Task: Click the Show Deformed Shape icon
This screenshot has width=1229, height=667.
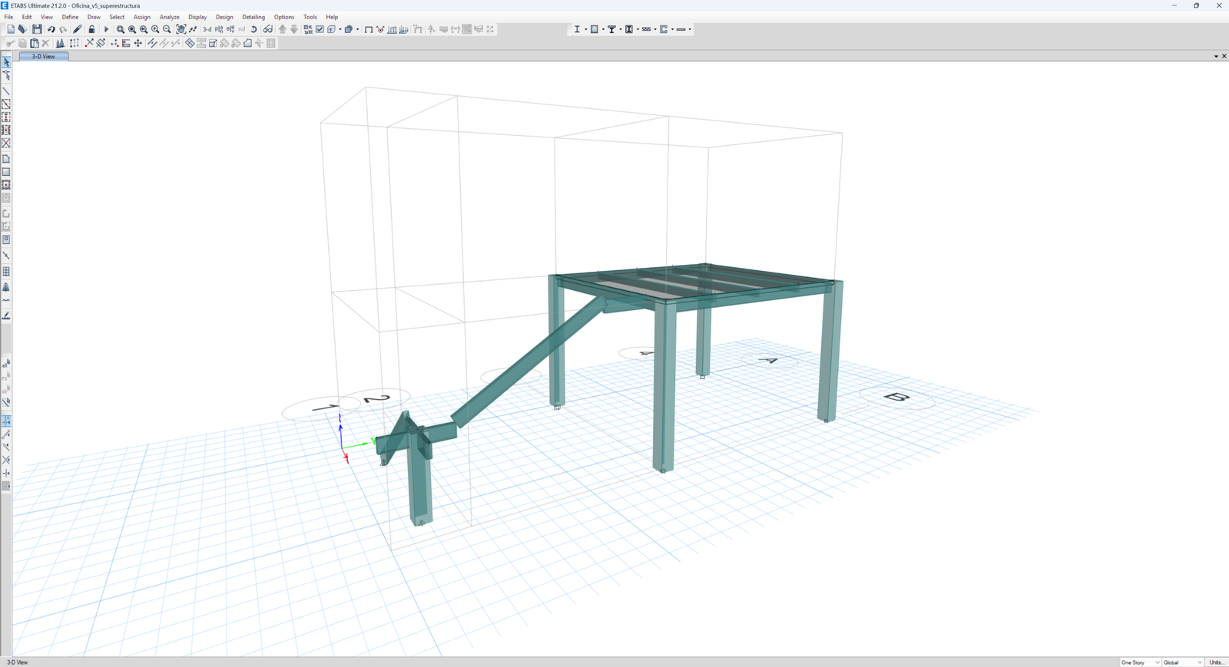Action: pyautogui.click(x=380, y=29)
